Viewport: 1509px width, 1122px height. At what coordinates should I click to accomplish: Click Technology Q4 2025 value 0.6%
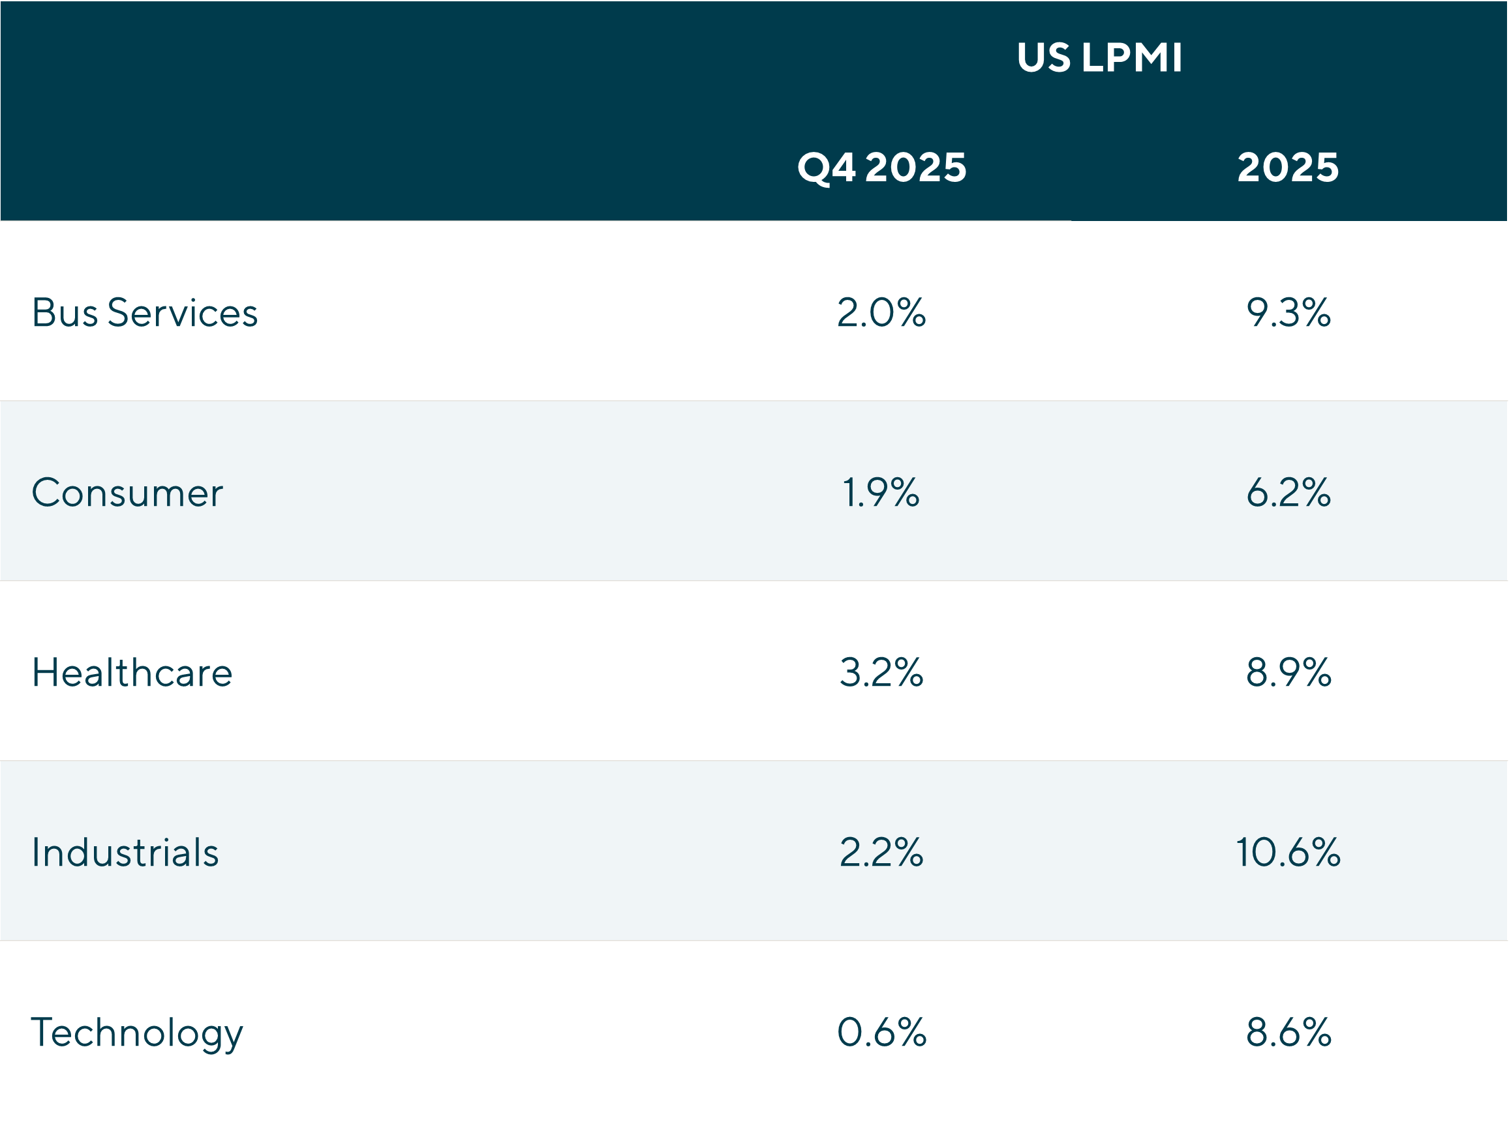click(x=881, y=1033)
